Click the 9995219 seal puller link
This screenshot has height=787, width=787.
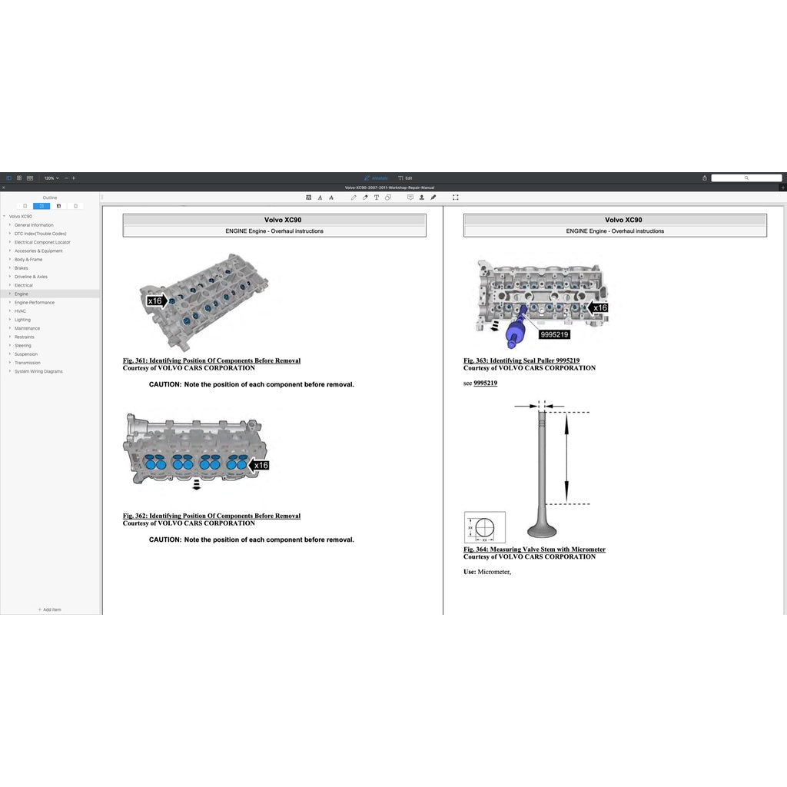click(485, 383)
